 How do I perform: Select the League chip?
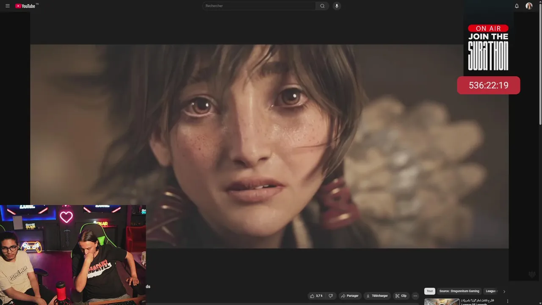491,291
